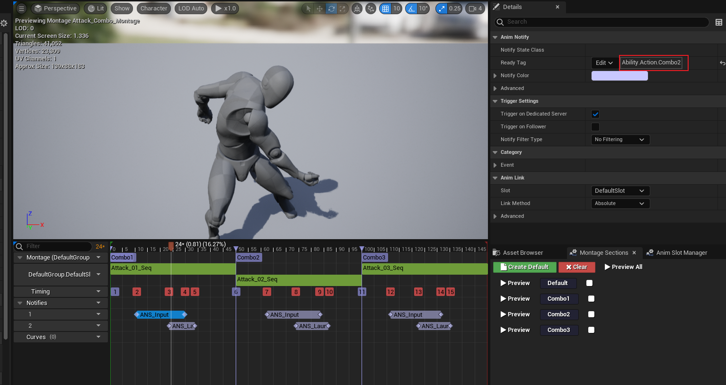Close the Details panel tab
Viewport: 726px width, 385px height.
558,7
